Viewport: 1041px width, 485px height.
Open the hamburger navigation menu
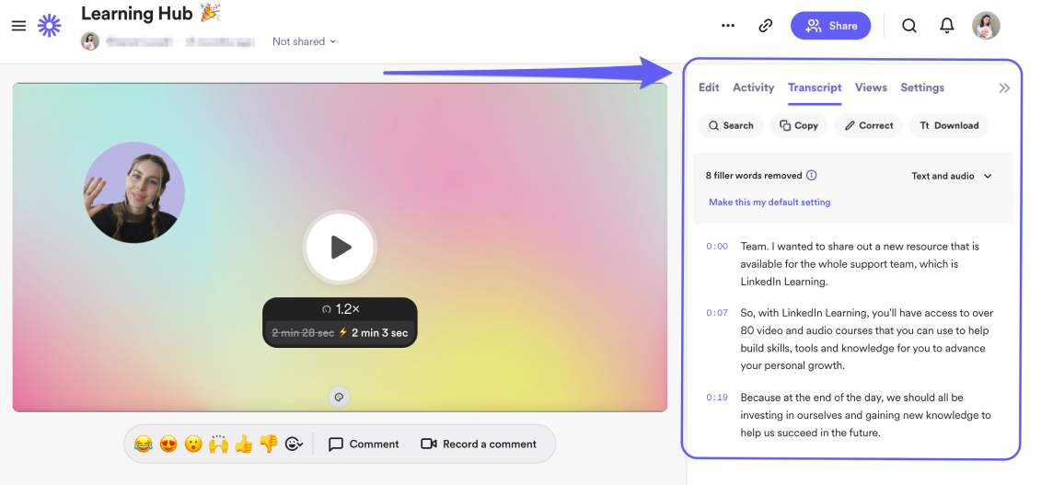pyautogui.click(x=18, y=26)
